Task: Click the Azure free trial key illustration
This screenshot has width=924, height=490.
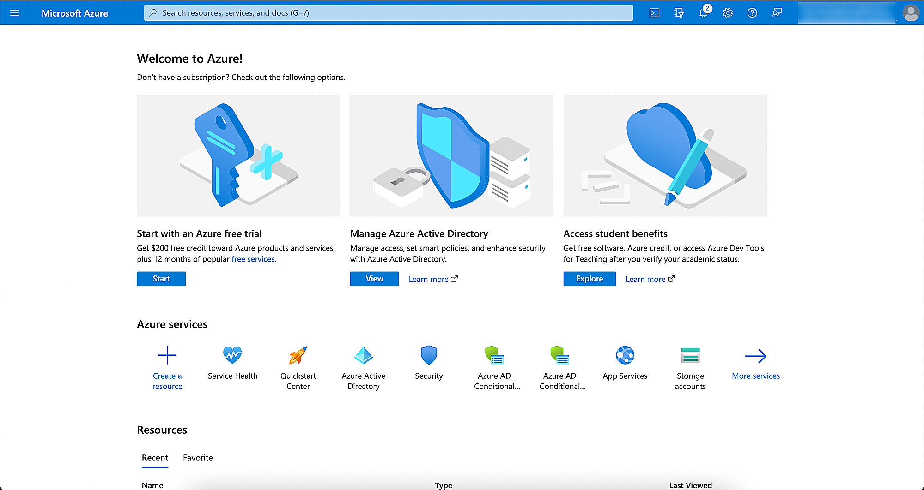Action: (x=238, y=155)
